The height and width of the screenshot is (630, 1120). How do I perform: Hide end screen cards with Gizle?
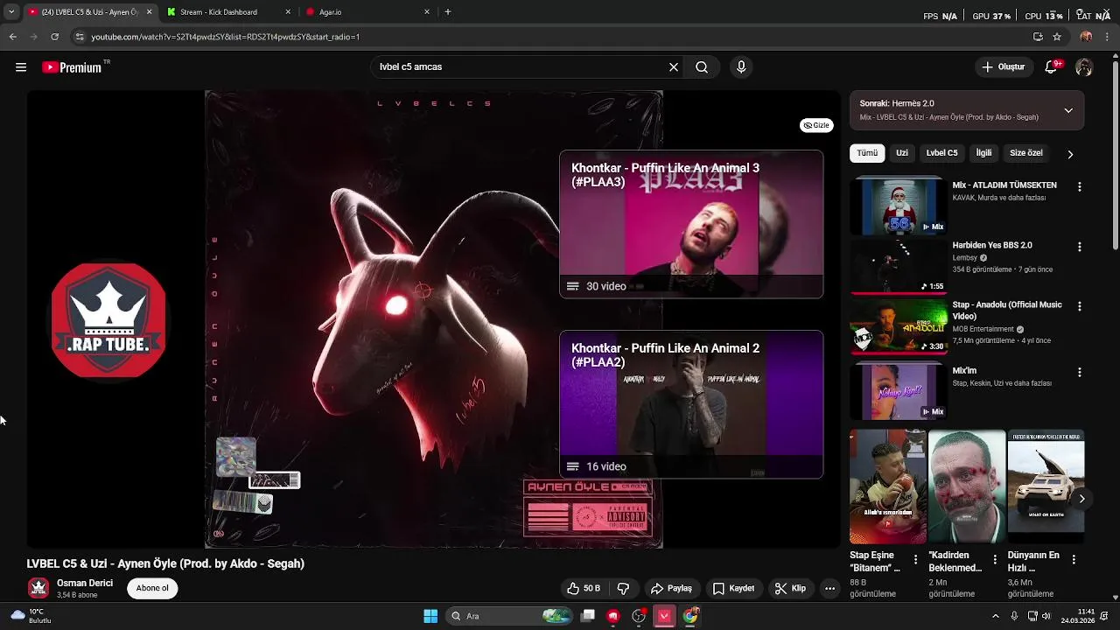coord(816,125)
